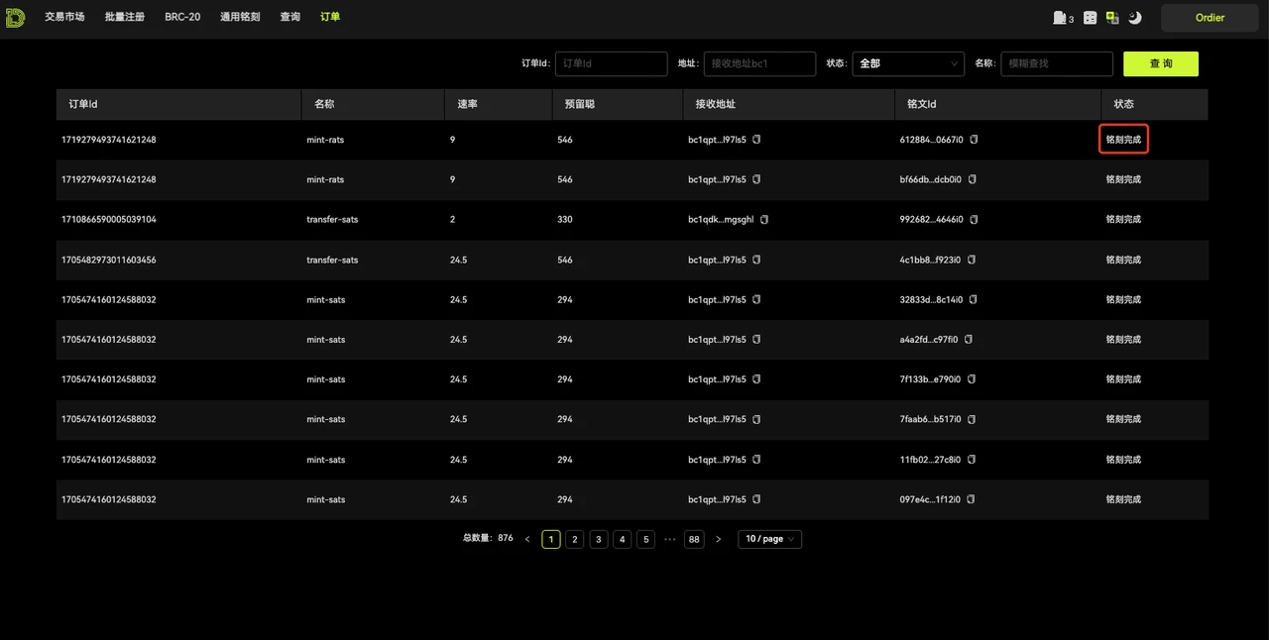Click the 总数量: 876 total count
The height and width of the screenshot is (640, 1269).
point(488,538)
